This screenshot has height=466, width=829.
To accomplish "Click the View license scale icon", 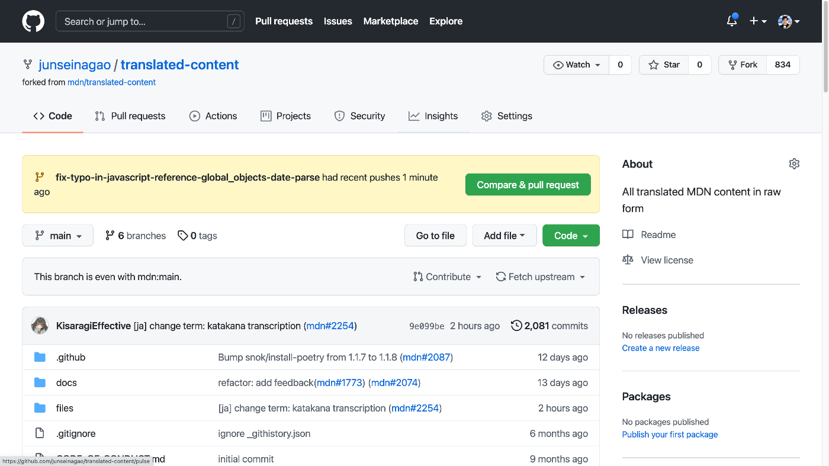I will coord(628,260).
